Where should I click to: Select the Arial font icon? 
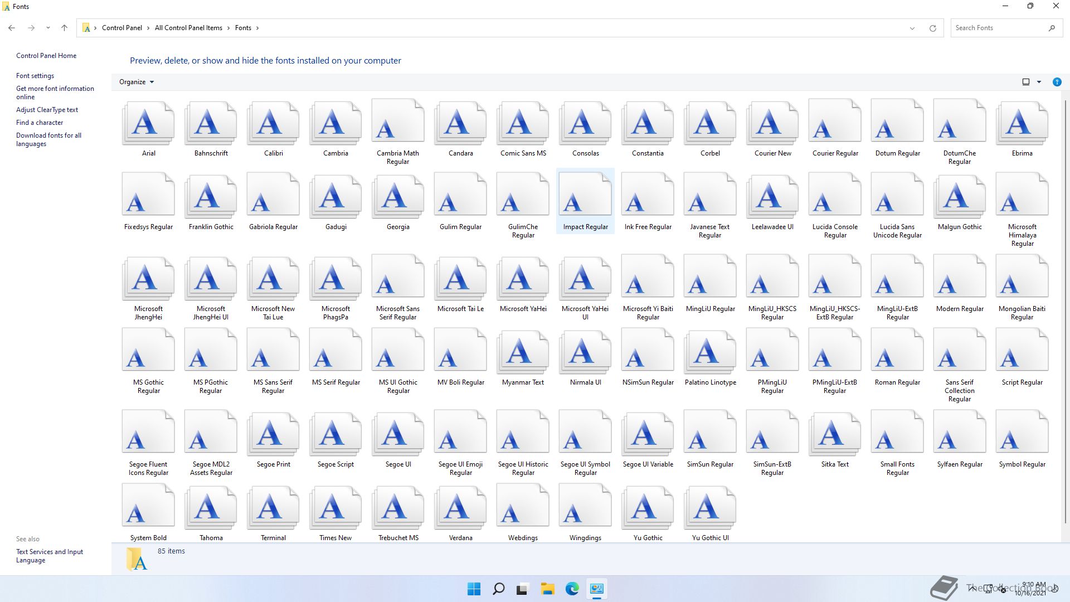tap(148, 122)
